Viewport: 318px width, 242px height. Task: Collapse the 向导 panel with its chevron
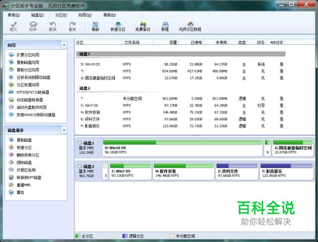pyautogui.click(x=64, y=45)
